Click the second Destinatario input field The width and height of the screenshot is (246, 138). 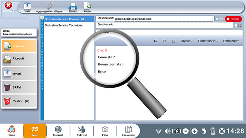pos(173,25)
